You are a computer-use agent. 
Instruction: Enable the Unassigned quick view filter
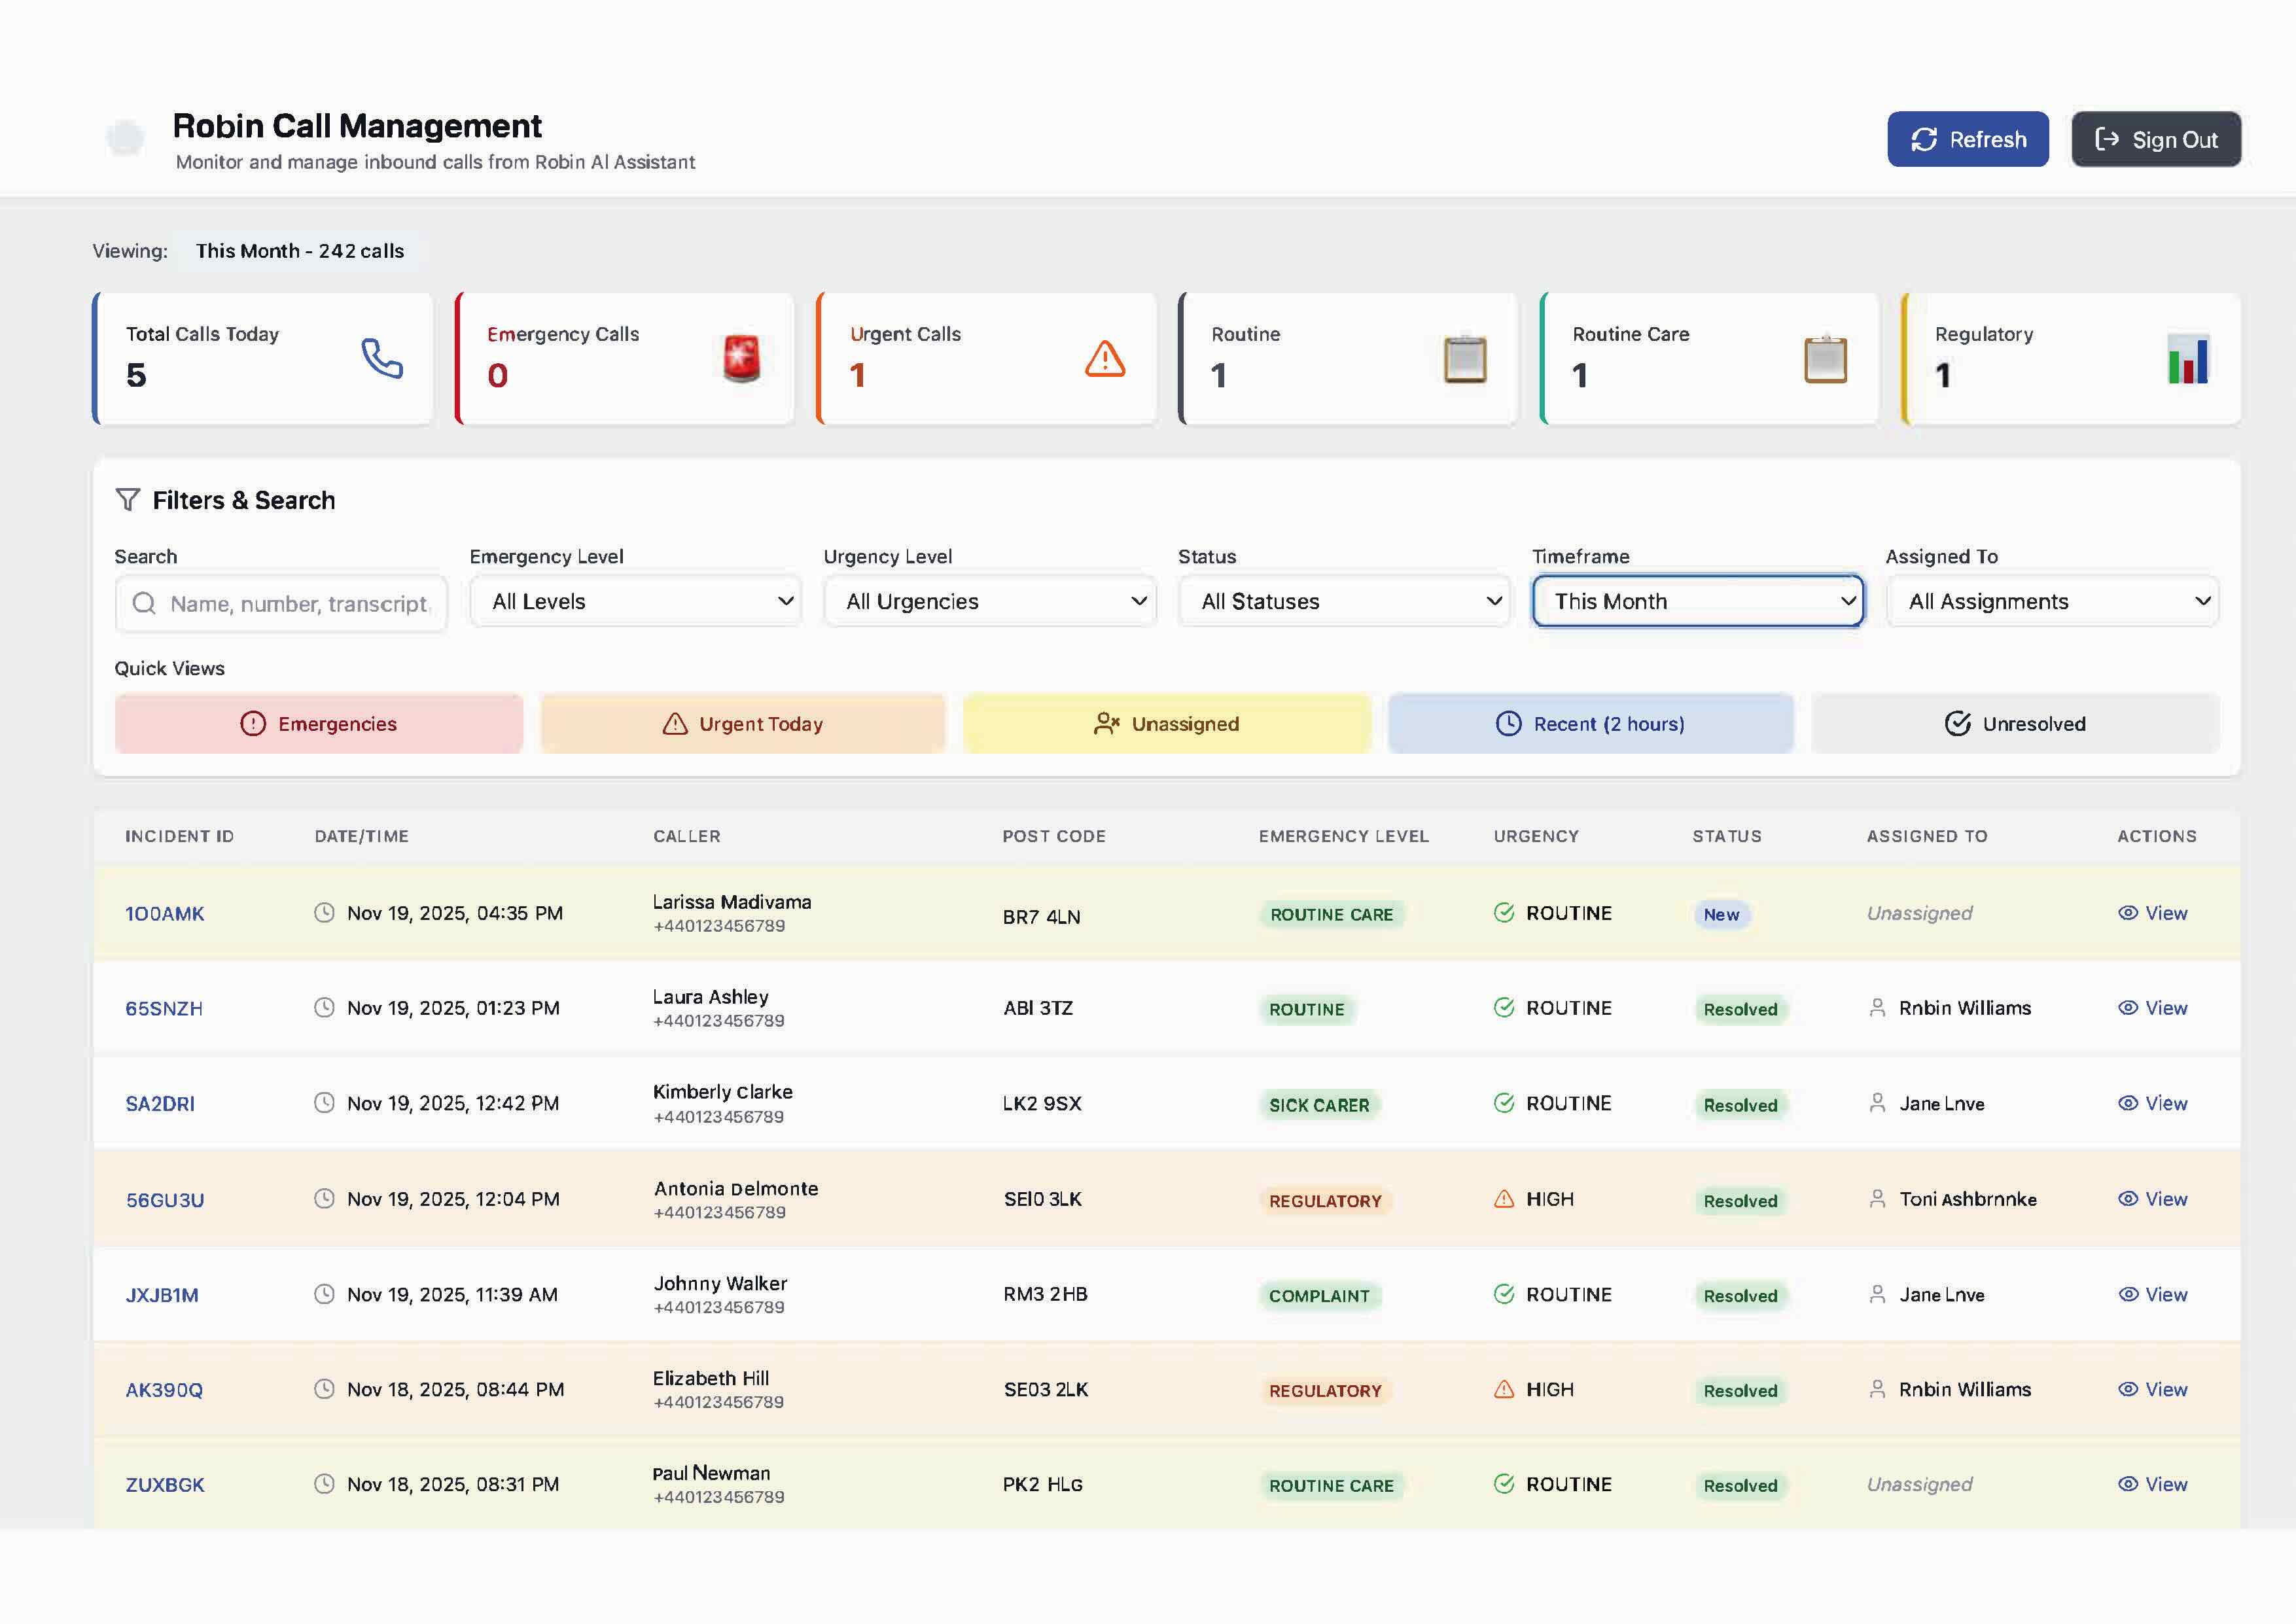pyautogui.click(x=1165, y=723)
